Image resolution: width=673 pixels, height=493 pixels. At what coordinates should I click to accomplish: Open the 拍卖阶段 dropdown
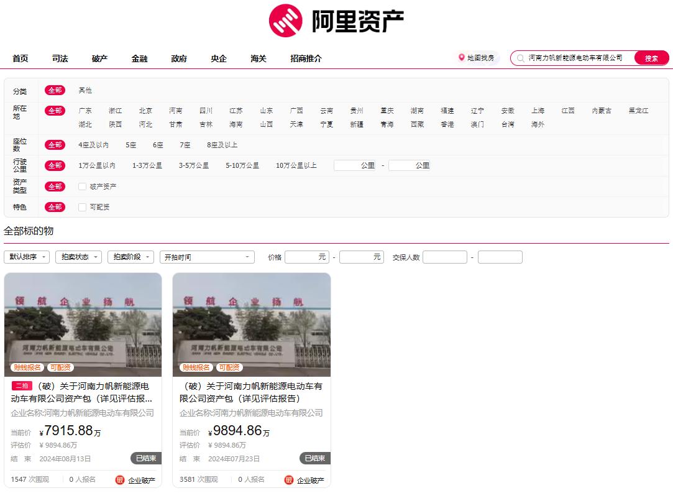pyautogui.click(x=130, y=257)
